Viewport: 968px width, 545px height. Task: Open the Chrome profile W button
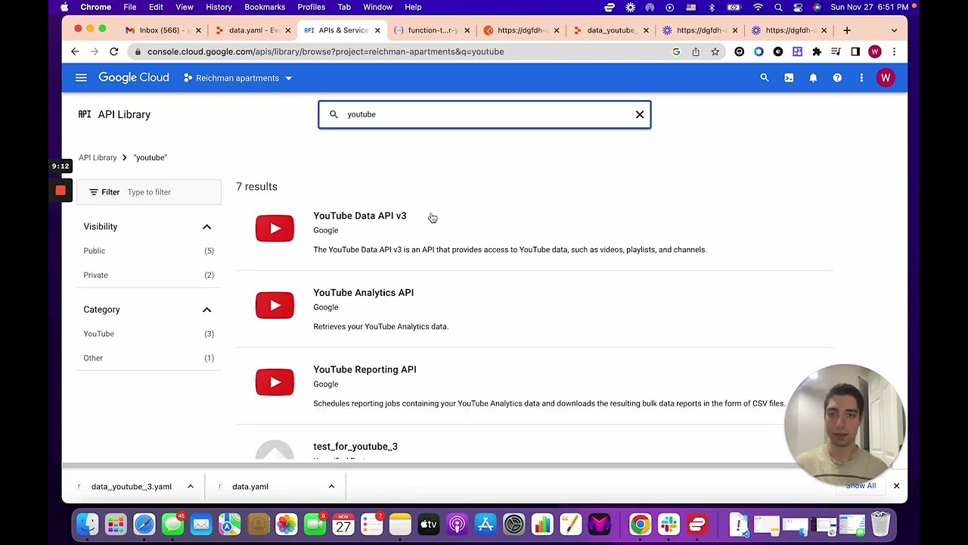[x=875, y=51]
